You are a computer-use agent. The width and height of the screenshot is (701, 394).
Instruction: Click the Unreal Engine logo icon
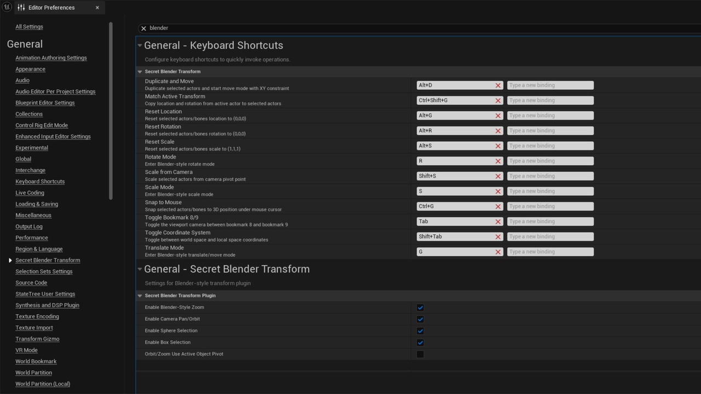pos(7,7)
